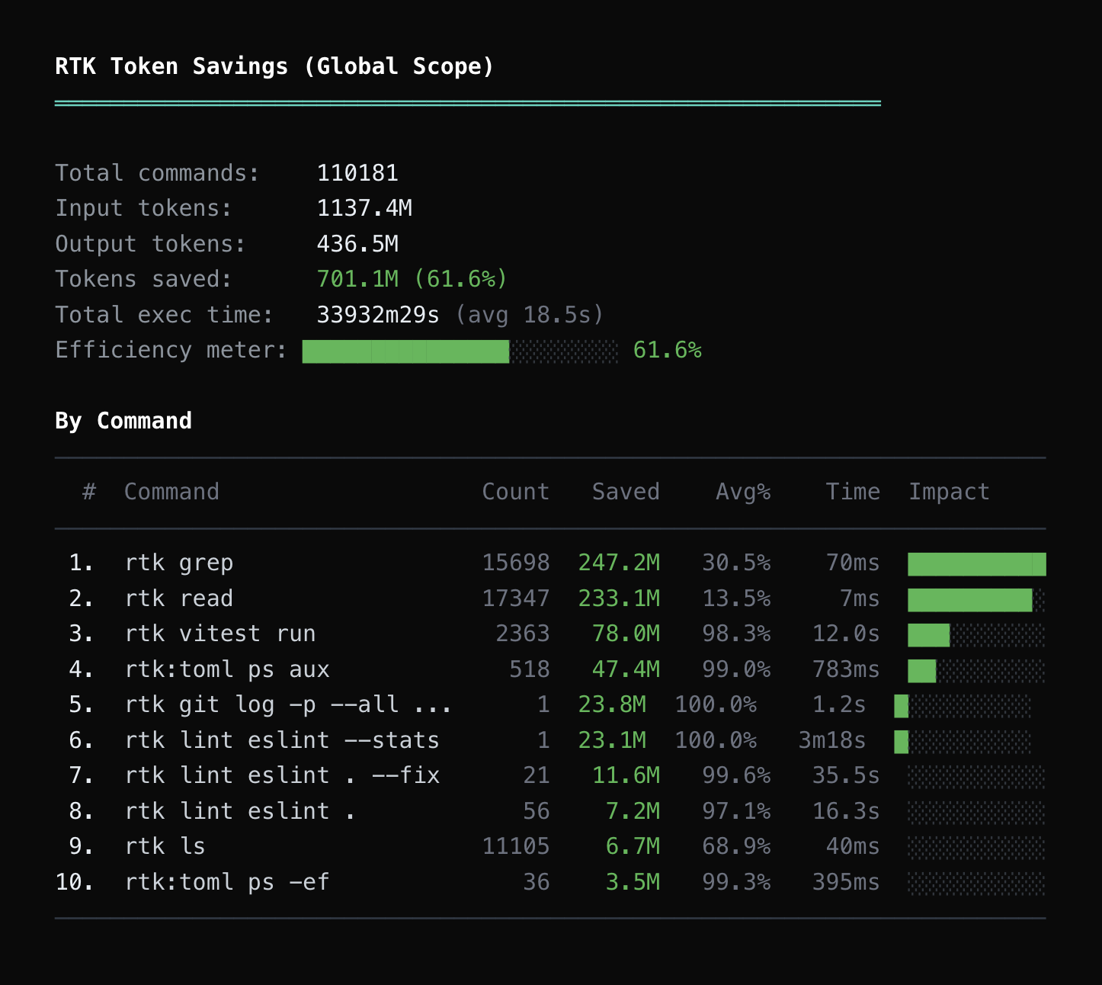
Task: Click the 'By Command' heading
Action: [123, 421]
